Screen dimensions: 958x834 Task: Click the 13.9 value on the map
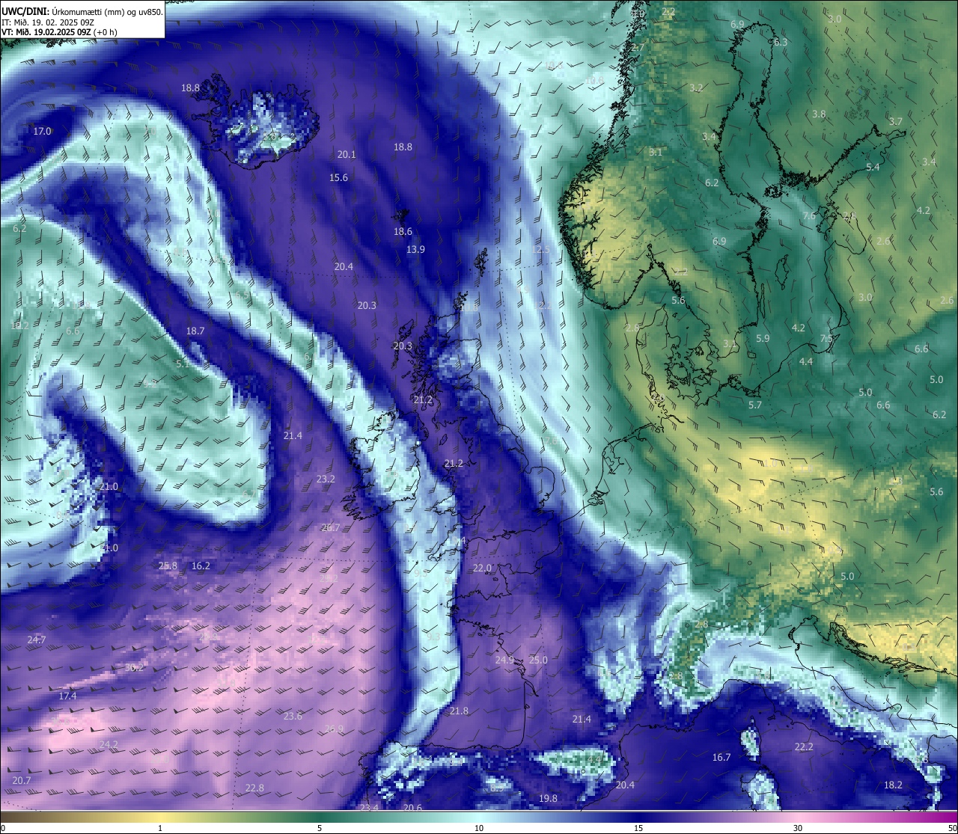click(x=415, y=249)
